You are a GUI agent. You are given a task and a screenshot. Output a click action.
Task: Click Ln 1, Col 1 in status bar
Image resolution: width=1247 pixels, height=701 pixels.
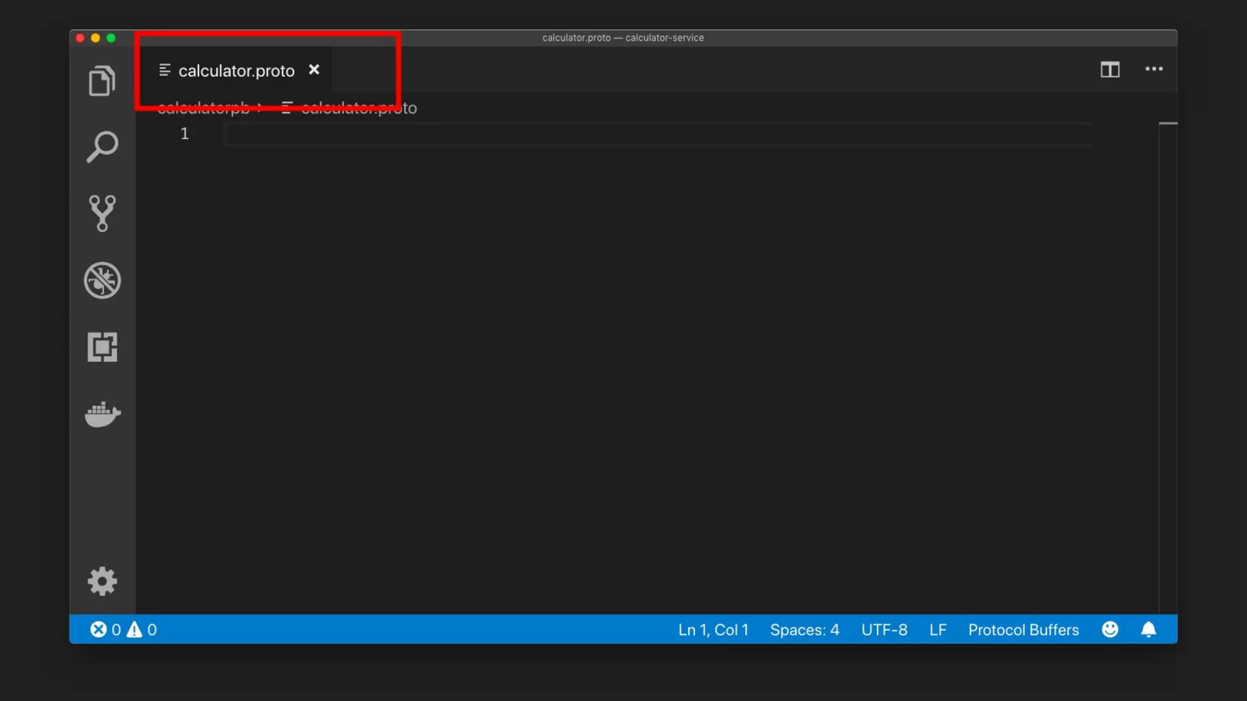(x=713, y=630)
